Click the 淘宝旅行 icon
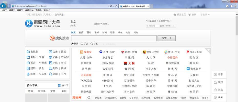This screenshot has width=238, height=102. pos(188,69)
